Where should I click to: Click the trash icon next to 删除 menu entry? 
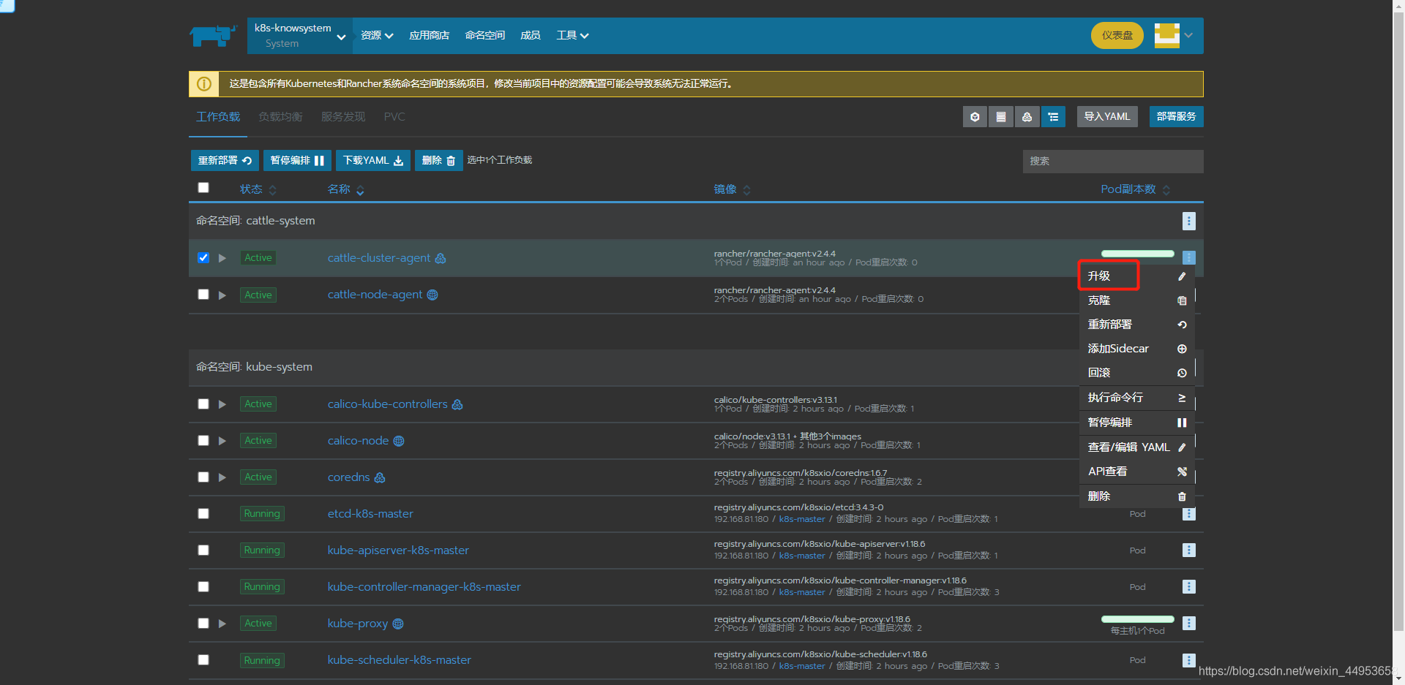(x=1182, y=496)
